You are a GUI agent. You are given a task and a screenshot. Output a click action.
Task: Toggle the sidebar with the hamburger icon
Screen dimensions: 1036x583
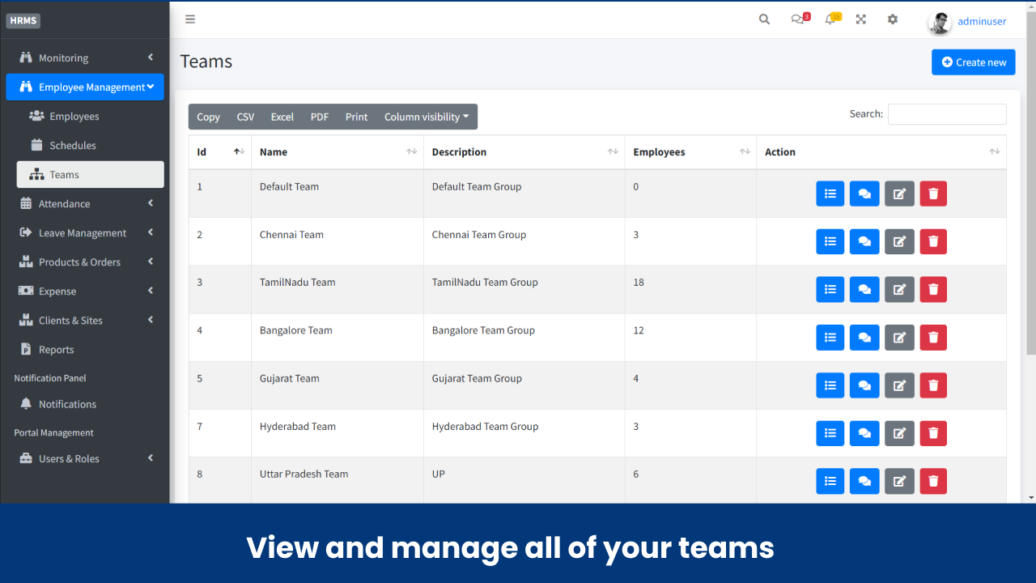(190, 19)
